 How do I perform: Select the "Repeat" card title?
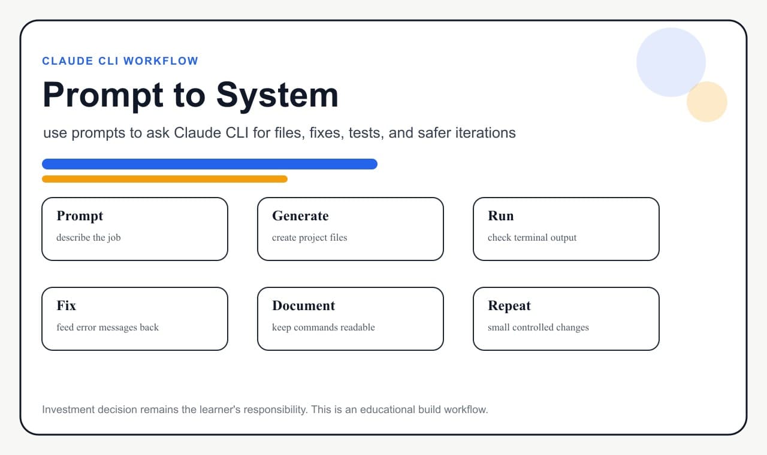tap(509, 306)
